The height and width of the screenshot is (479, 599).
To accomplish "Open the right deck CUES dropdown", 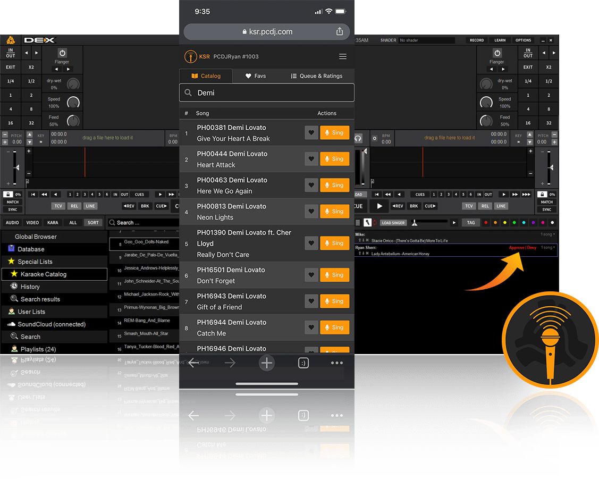I will [420, 195].
